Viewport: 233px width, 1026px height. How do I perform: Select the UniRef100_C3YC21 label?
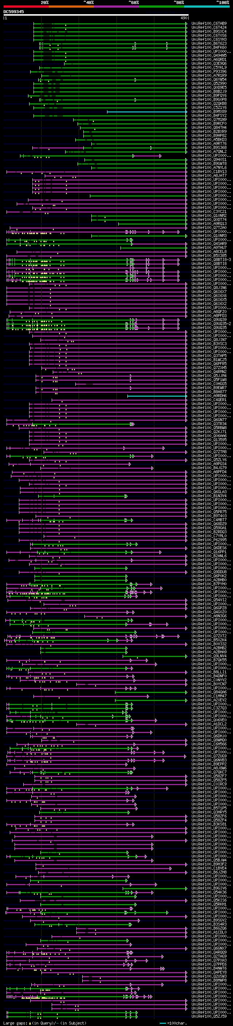209,212
